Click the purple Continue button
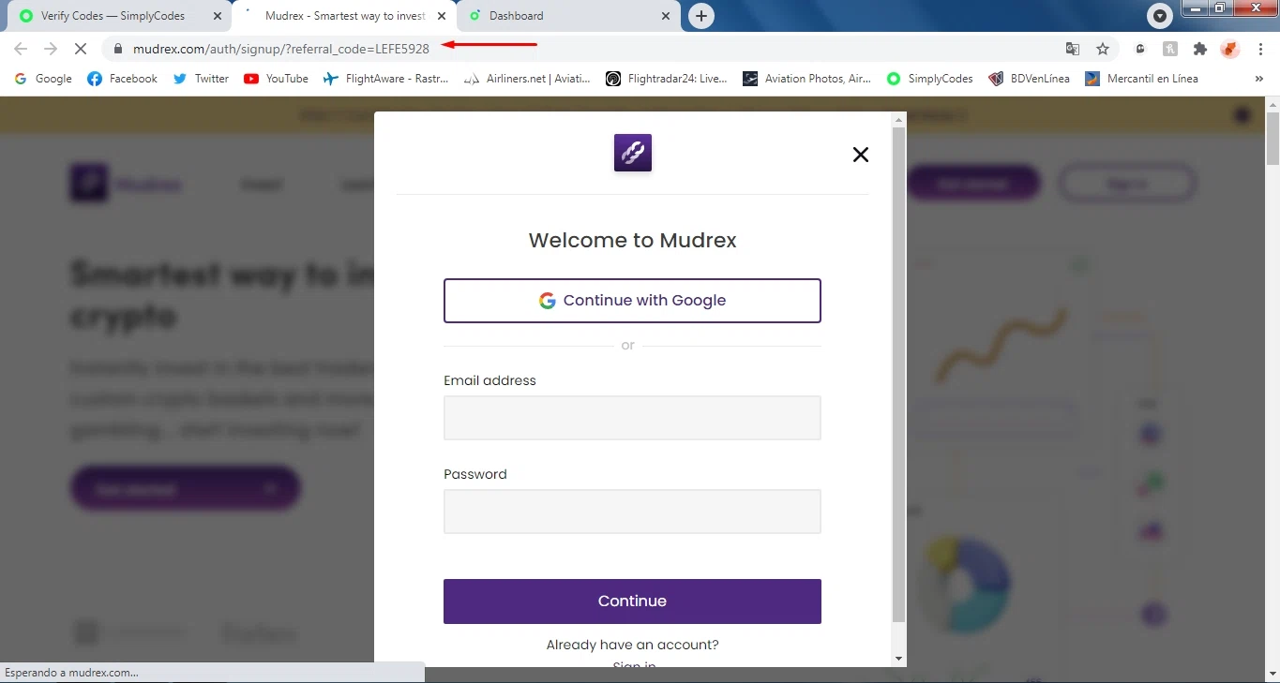This screenshot has height=683, width=1280. point(632,601)
